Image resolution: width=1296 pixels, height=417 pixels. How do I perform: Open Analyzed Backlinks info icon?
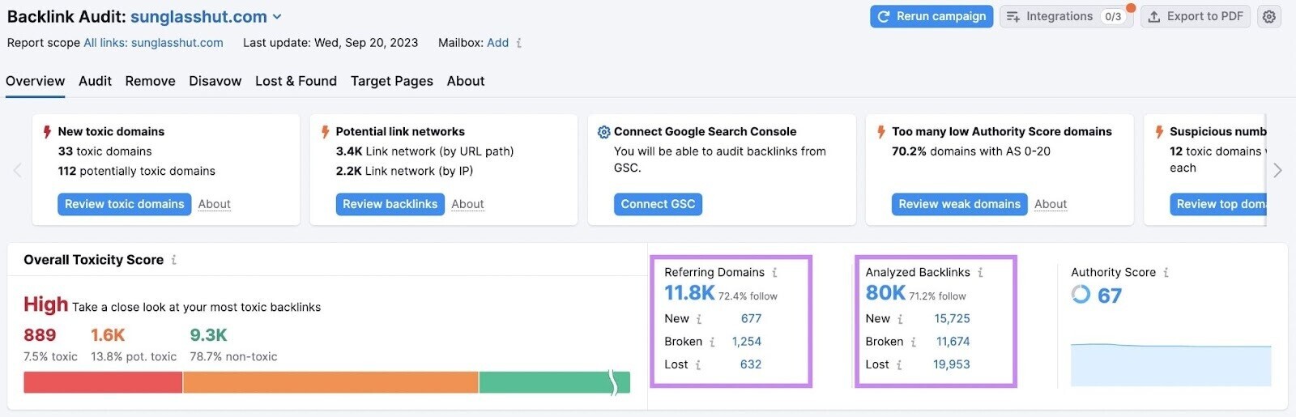coord(980,273)
